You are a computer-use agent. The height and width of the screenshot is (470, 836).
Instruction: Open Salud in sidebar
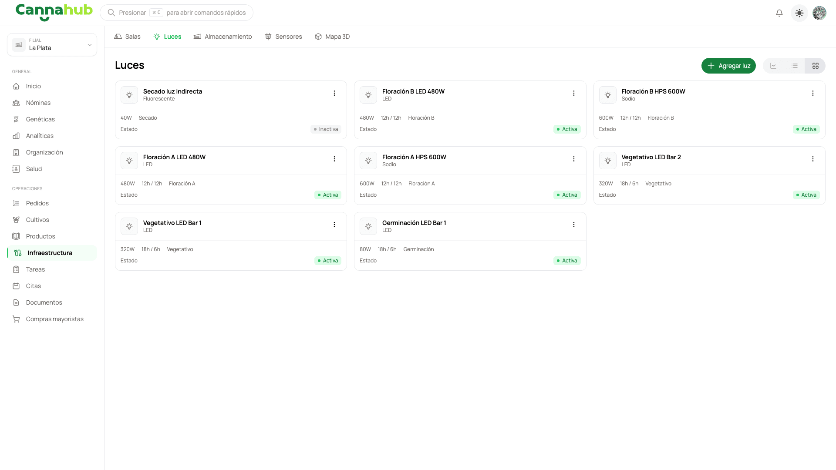click(x=52, y=169)
